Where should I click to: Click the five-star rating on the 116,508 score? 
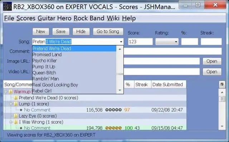coord(113,110)
